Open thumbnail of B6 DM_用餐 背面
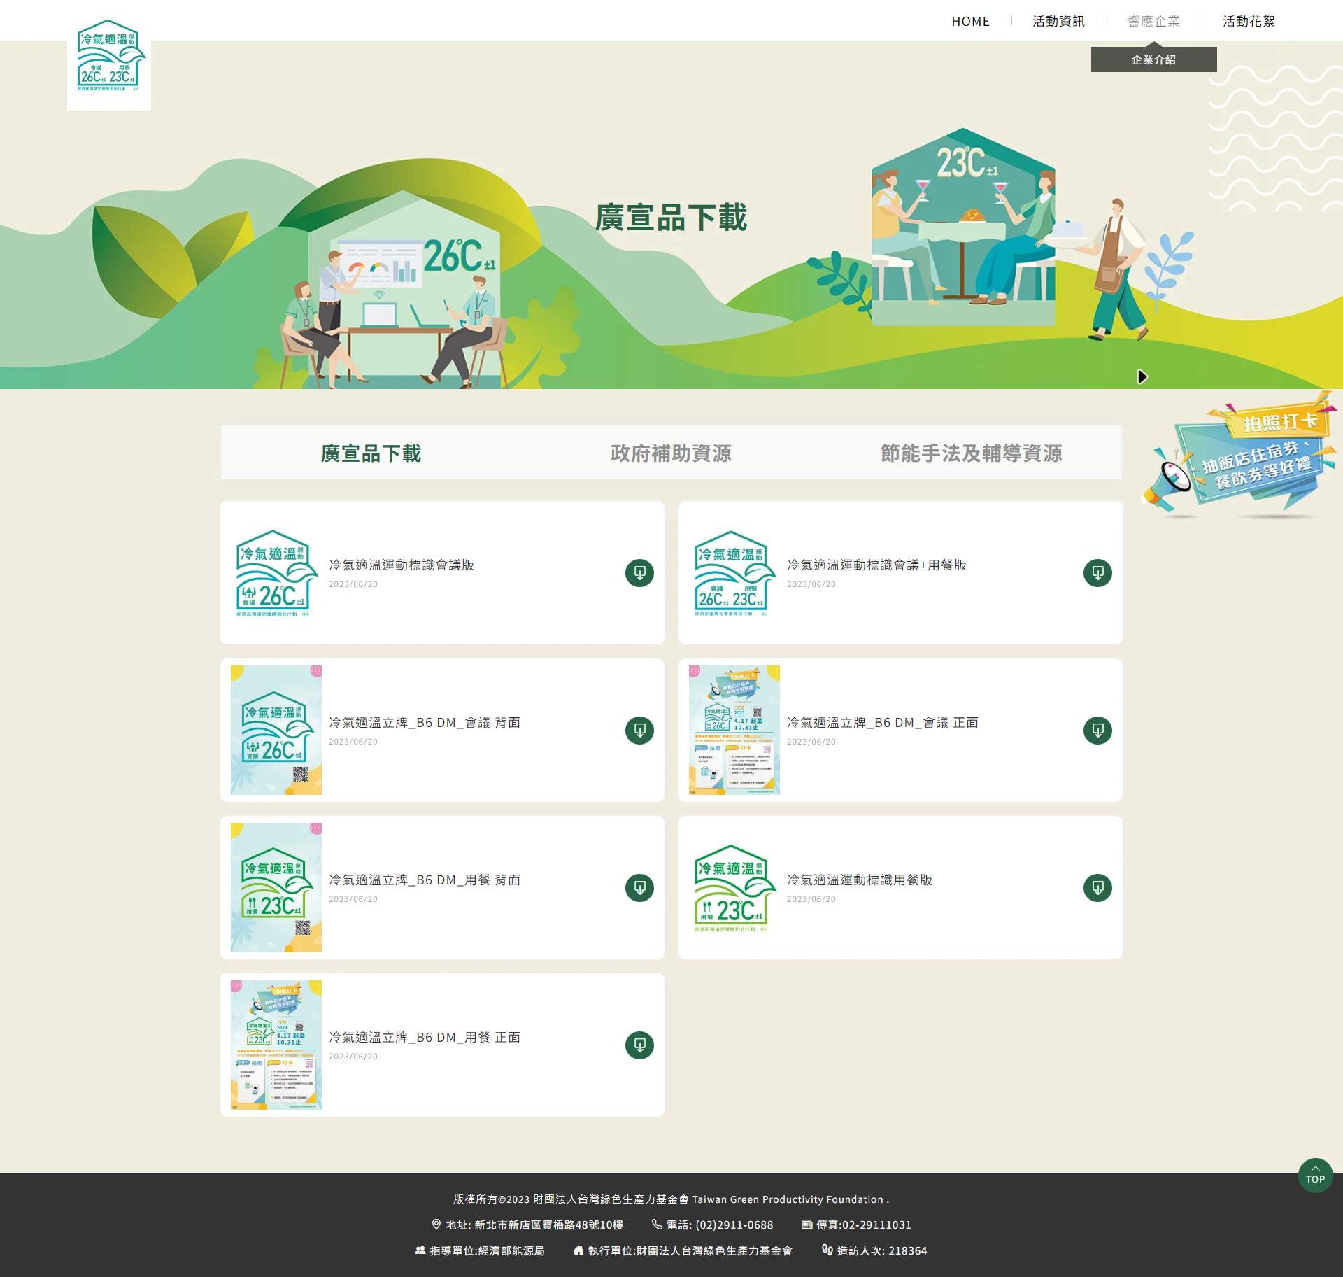This screenshot has height=1277, width=1343. tap(276, 887)
